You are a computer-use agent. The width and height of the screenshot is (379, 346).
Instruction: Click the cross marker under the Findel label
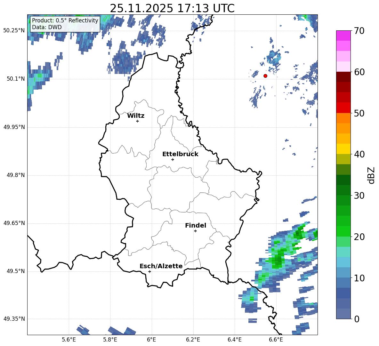(195, 231)
